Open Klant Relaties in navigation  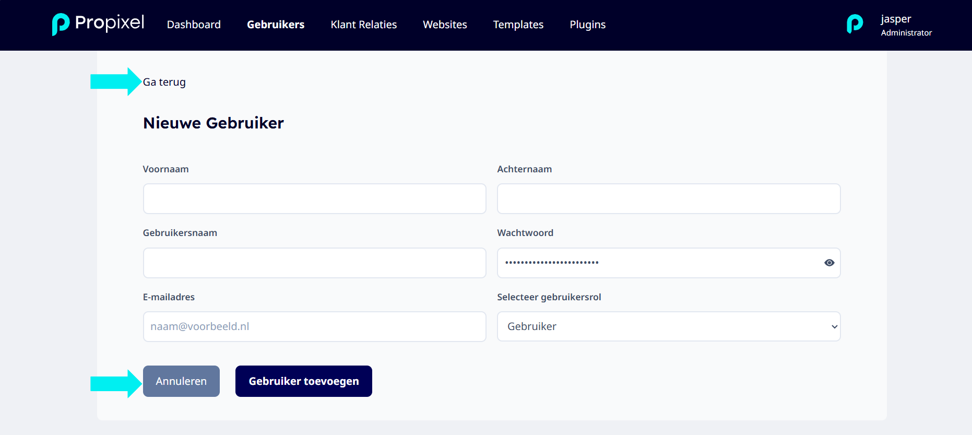[364, 25]
